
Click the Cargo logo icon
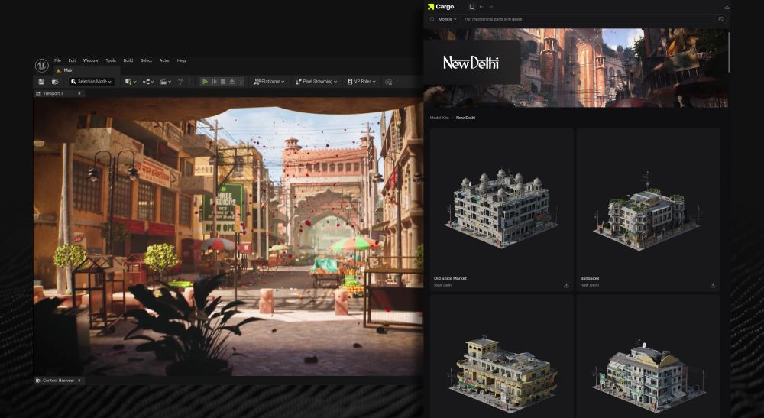pos(431,7)
